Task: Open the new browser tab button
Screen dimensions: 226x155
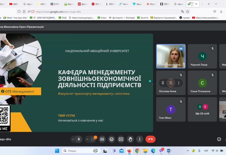Action: pos(209,4)
